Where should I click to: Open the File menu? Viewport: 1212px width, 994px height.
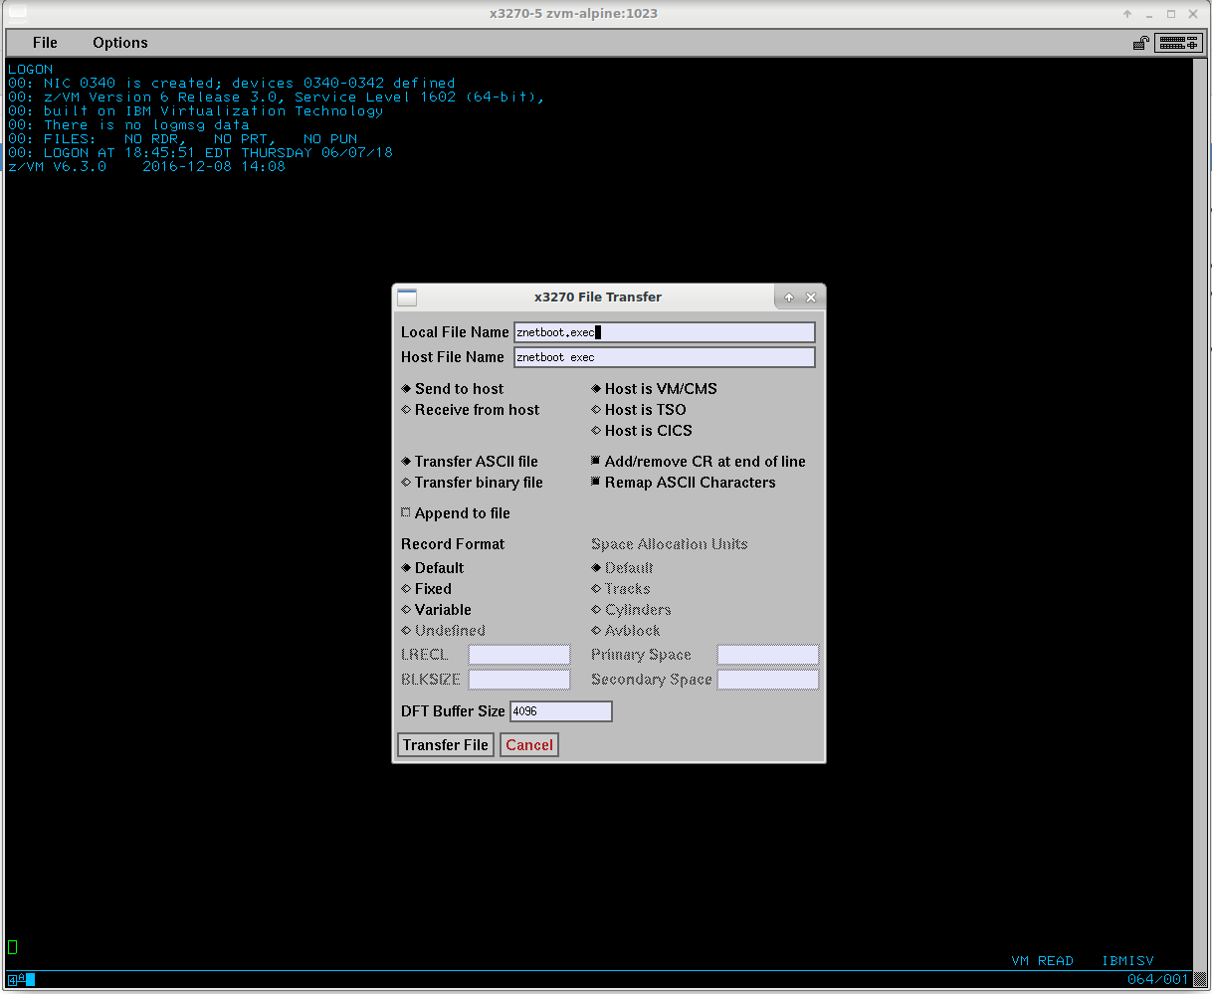click(x=45, y=43)
